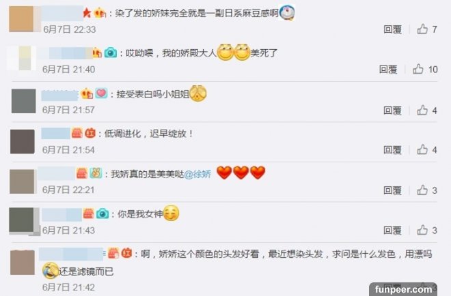The image size is (451, 296).
Task: Like the 你是我女神 comment
Action: pyautogui.click(x=422, y=230)
